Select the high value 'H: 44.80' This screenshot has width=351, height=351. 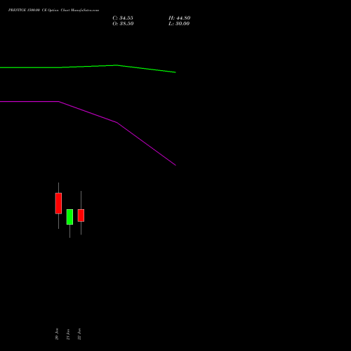click(179, 18)
